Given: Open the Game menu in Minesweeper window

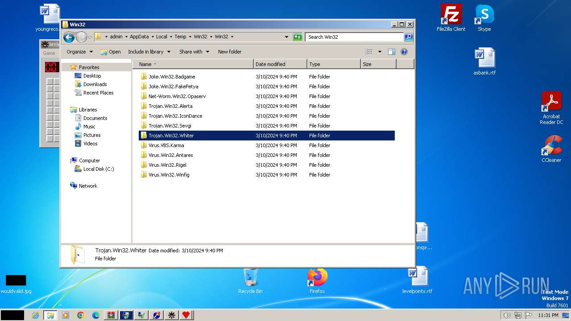Looking at the screenshot, I should pos(49,53).
